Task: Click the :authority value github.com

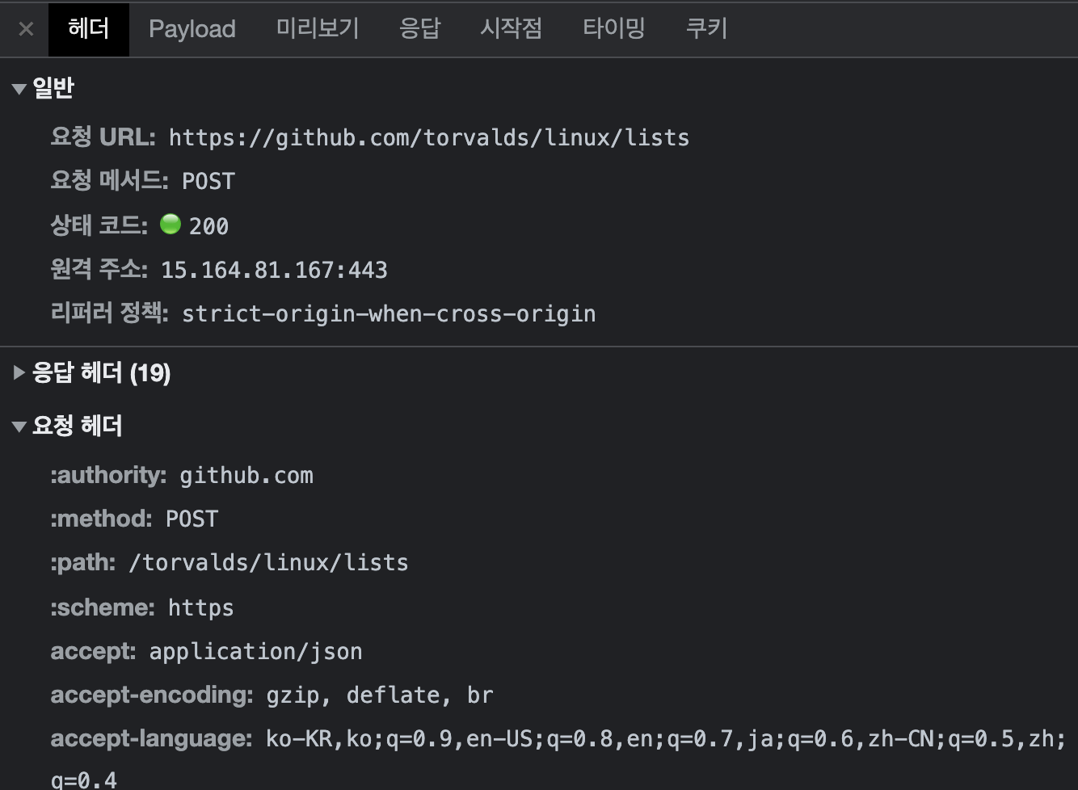Action: pyautogui.click(x=246, y=476)
